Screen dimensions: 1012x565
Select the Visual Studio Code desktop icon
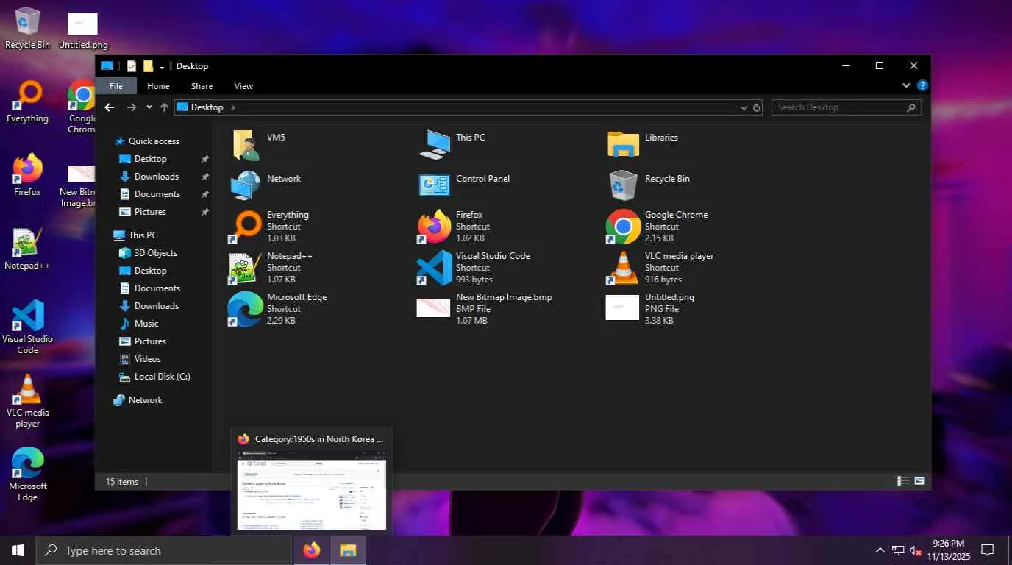coord(27,327)
